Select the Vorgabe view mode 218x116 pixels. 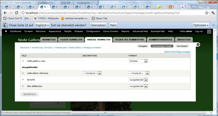tap(143, 46)
